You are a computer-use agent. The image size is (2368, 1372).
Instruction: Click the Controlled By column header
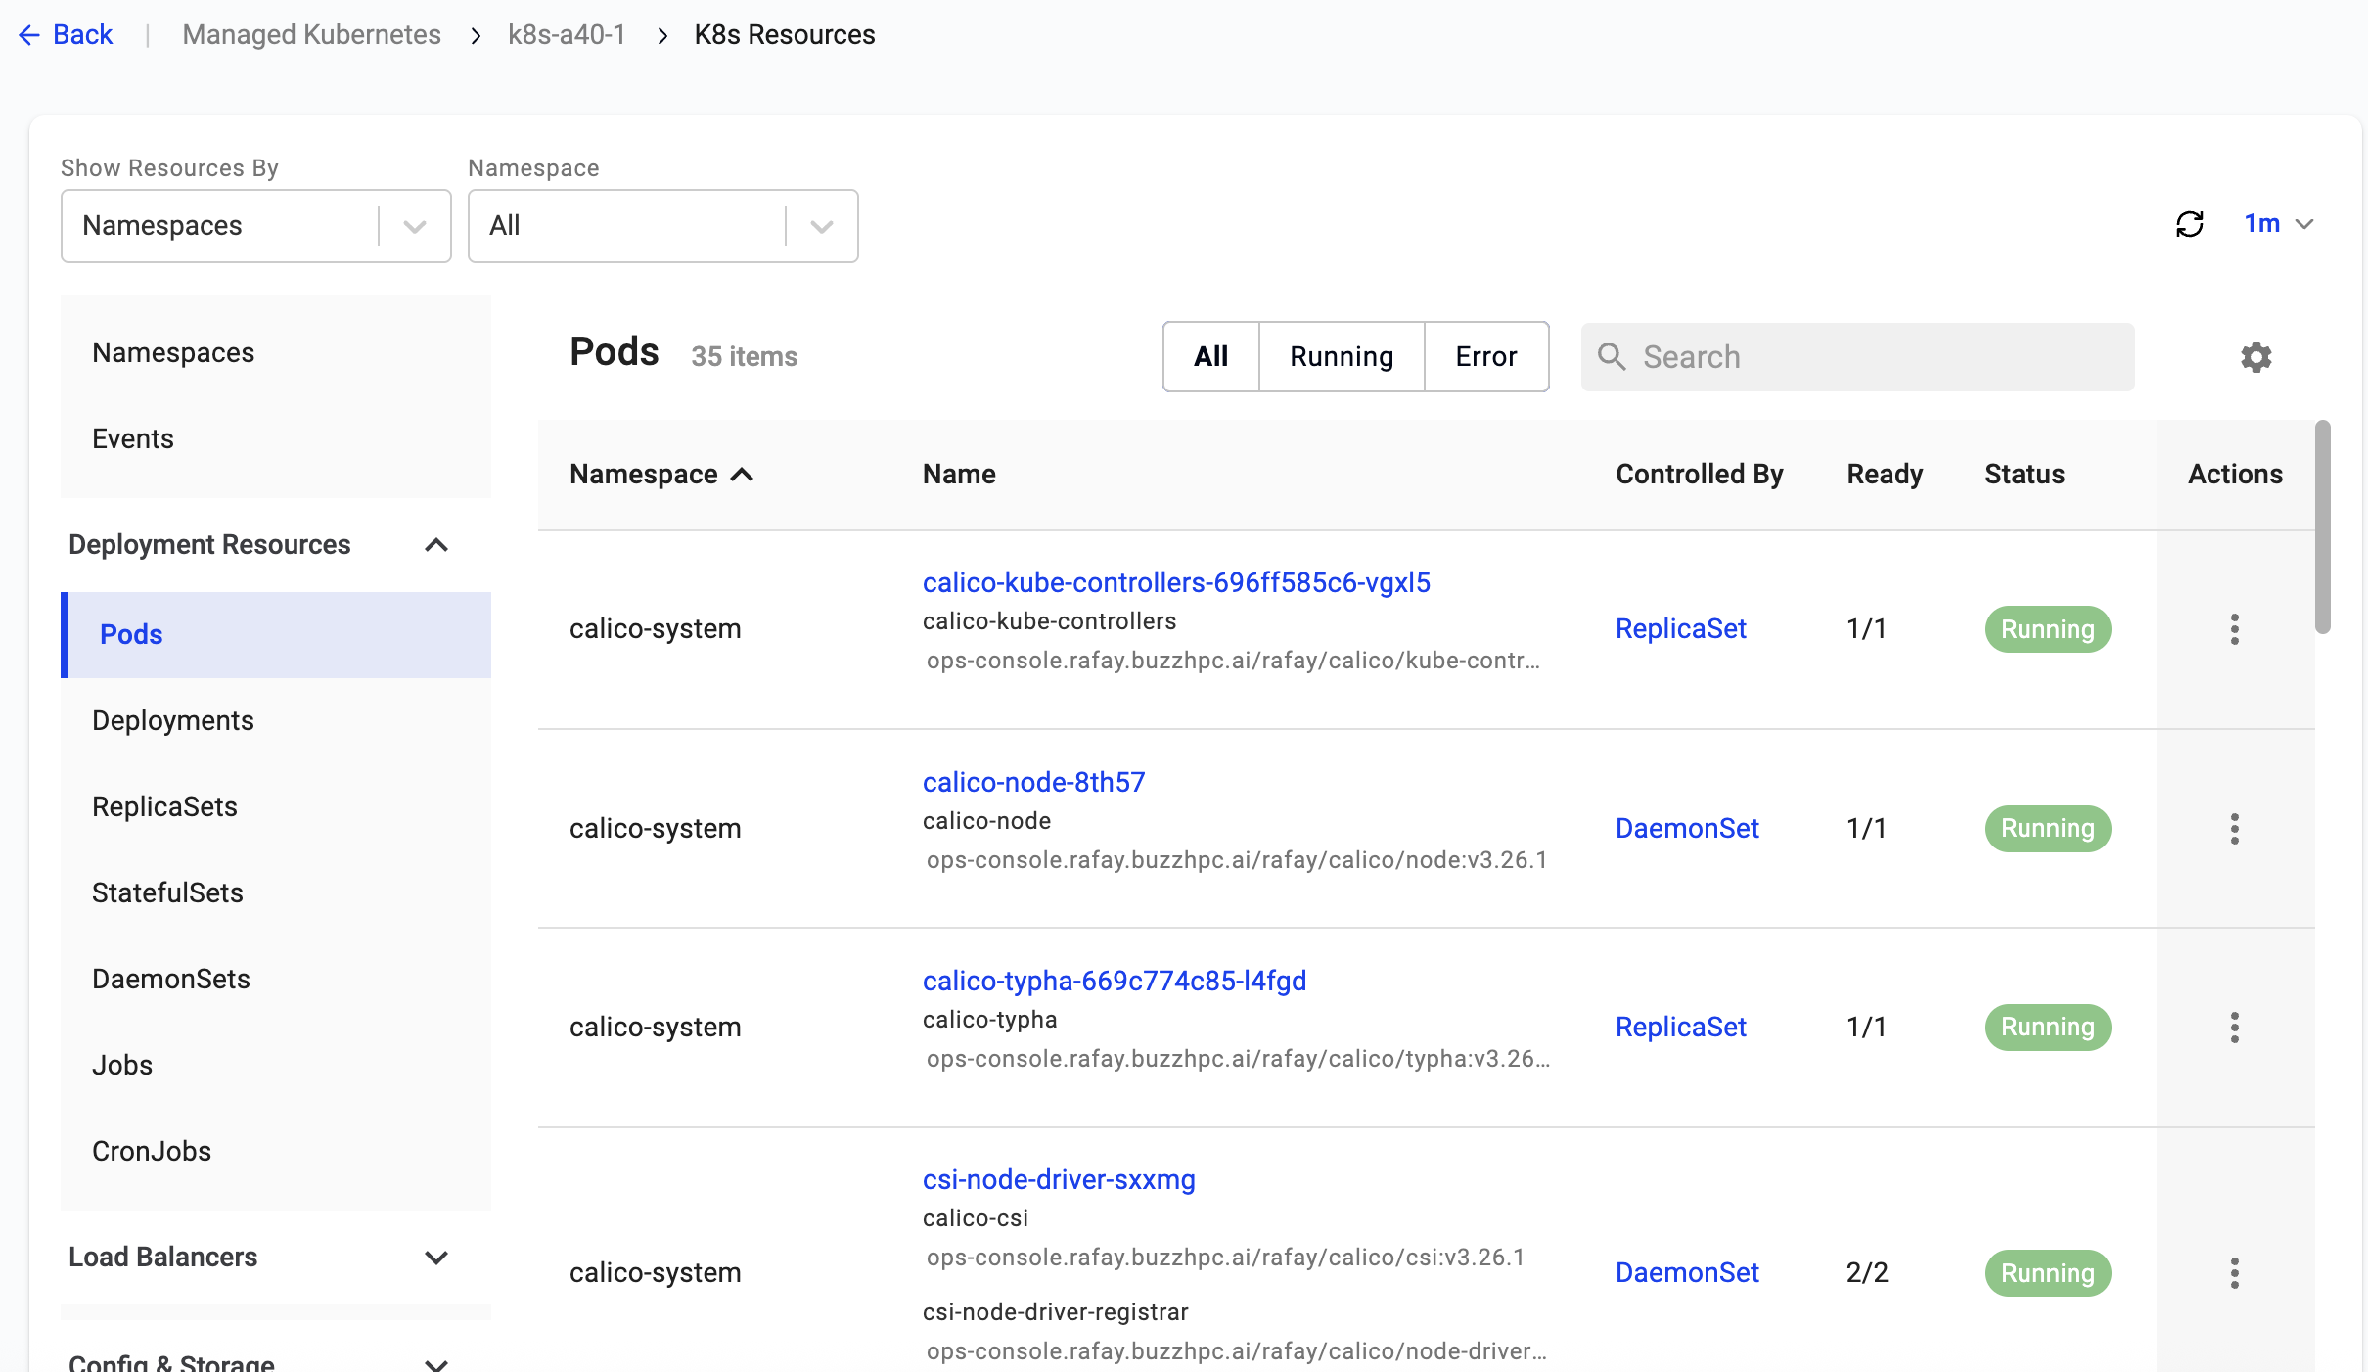(1699, 475)
